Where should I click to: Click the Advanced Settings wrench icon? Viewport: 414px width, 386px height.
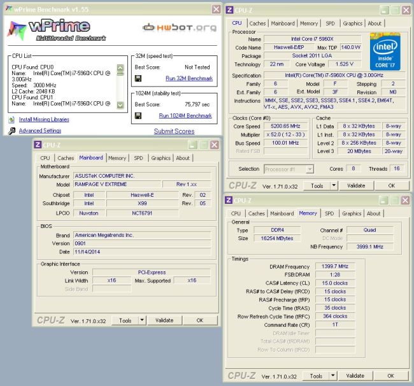click(x=11, y=131)
